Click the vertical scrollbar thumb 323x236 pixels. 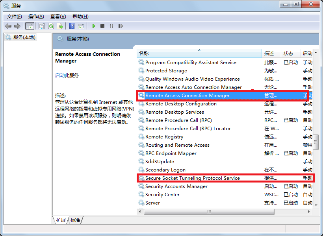pyautogui.click(x=316, y=142)
